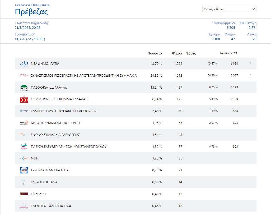Viewport: 271px width, 215px height.
Task: Click the Ψήφοι column header
Action: point(177,53)
